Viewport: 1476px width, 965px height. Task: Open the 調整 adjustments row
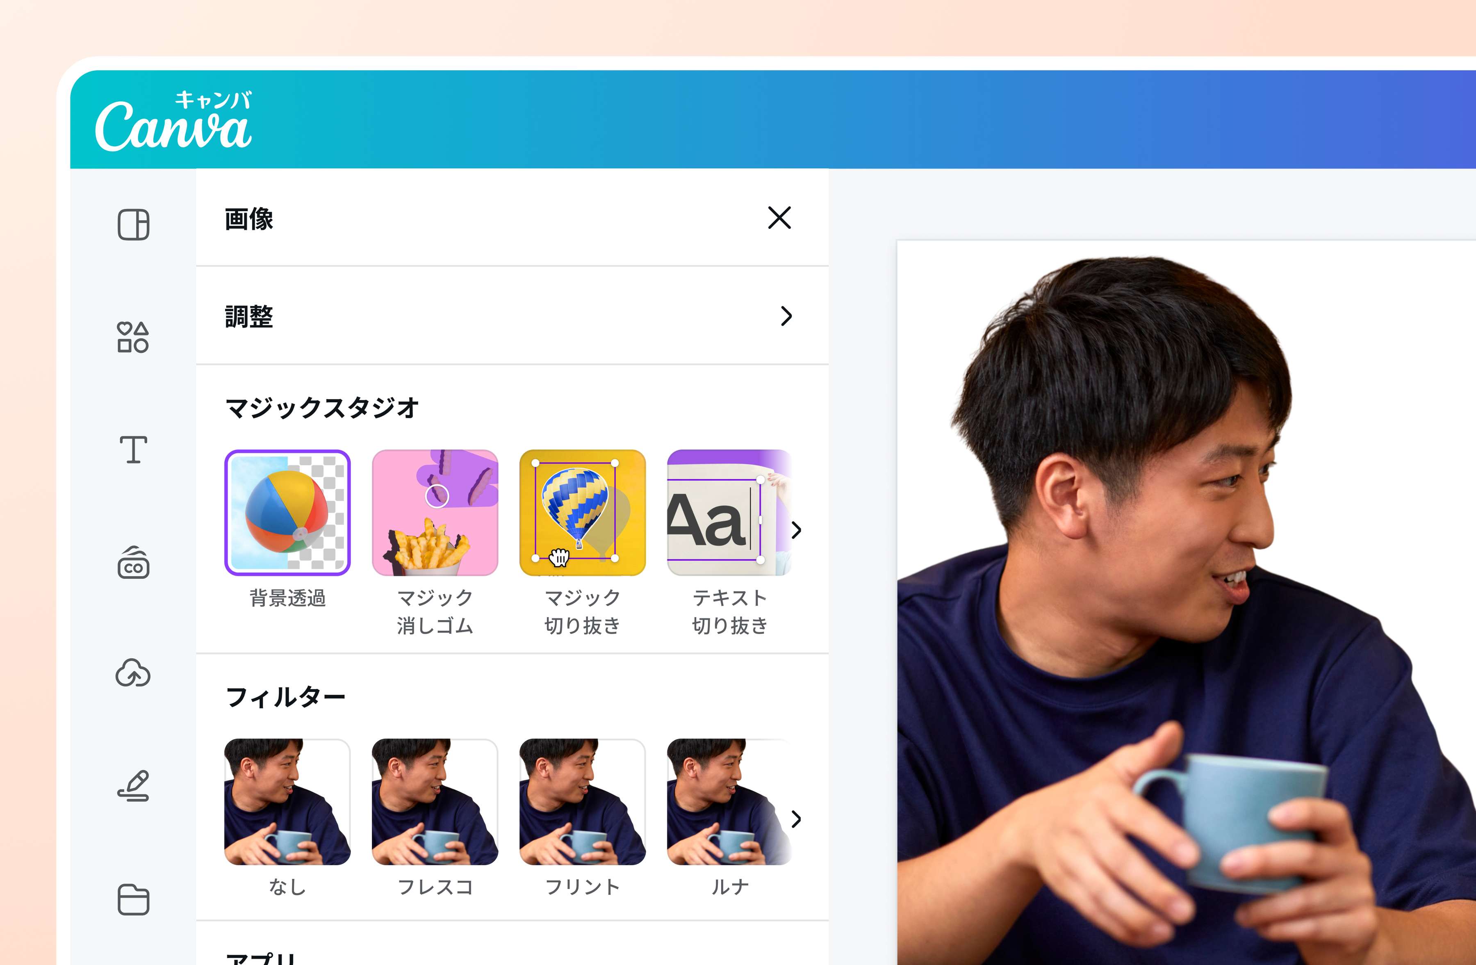(512, 316)
